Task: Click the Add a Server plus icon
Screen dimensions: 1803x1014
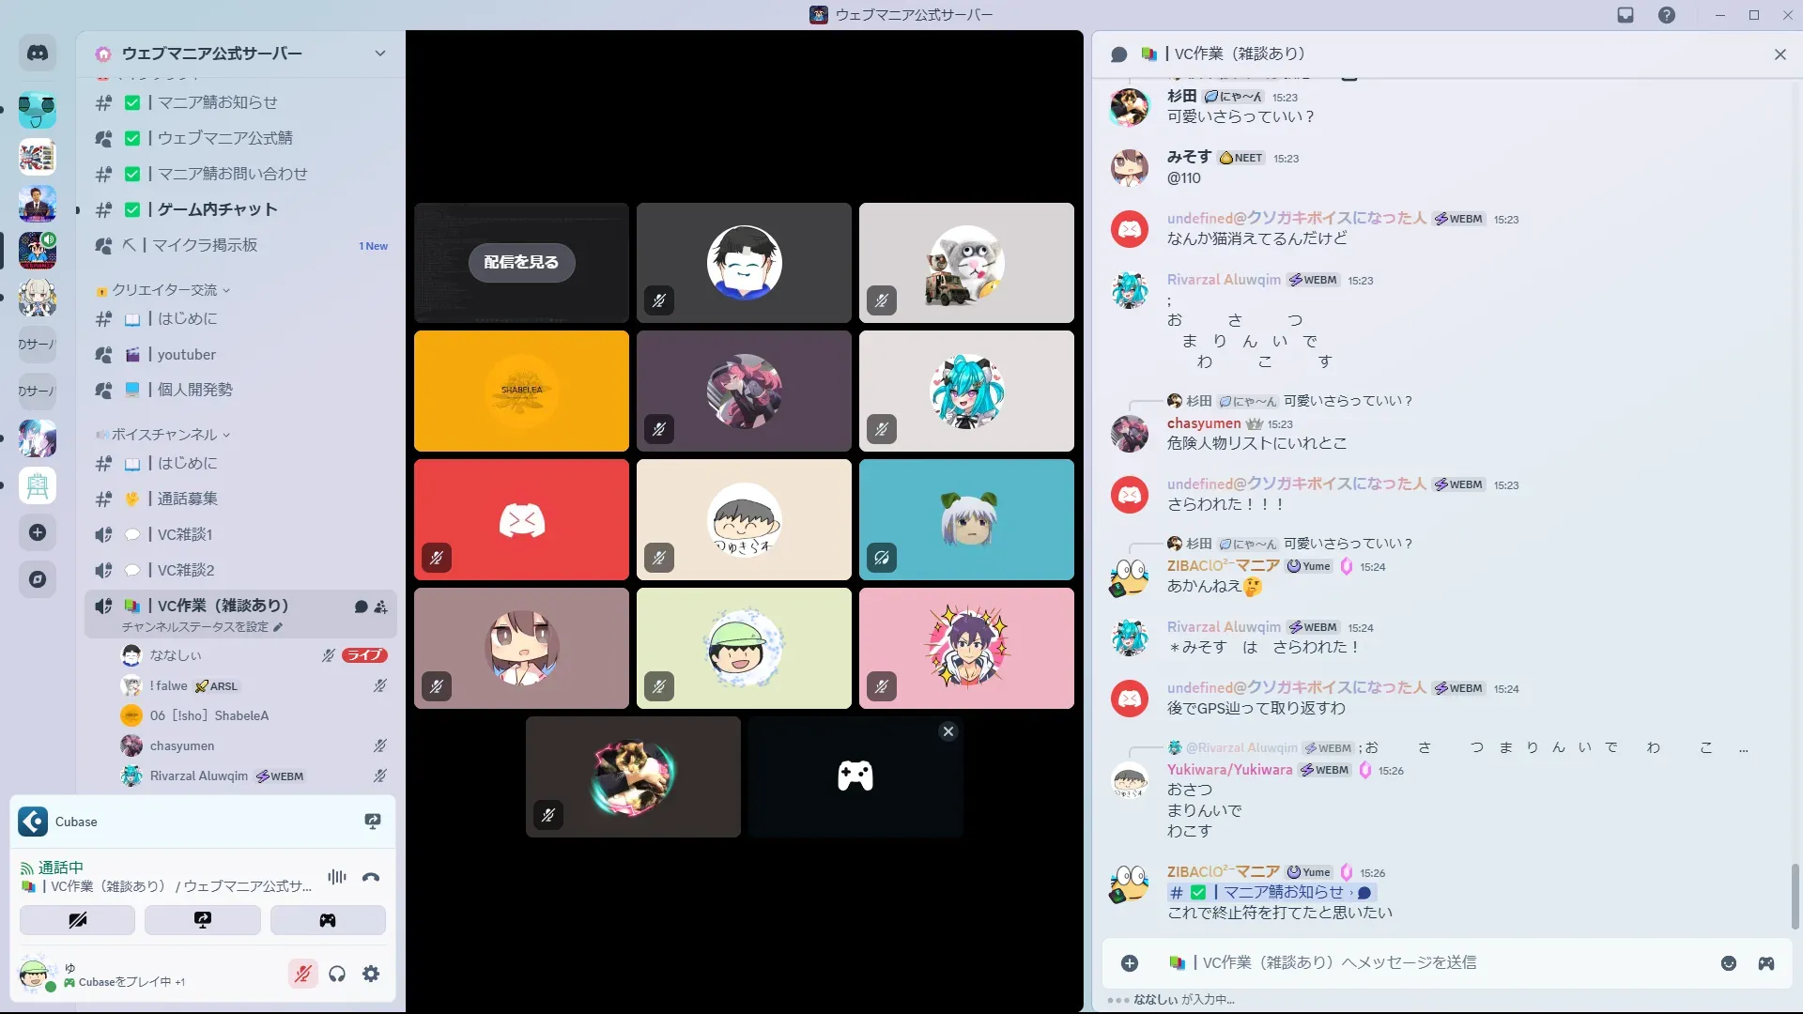Action: (x=38, y=532)
